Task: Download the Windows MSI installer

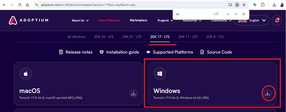Action: click(267, 93)
